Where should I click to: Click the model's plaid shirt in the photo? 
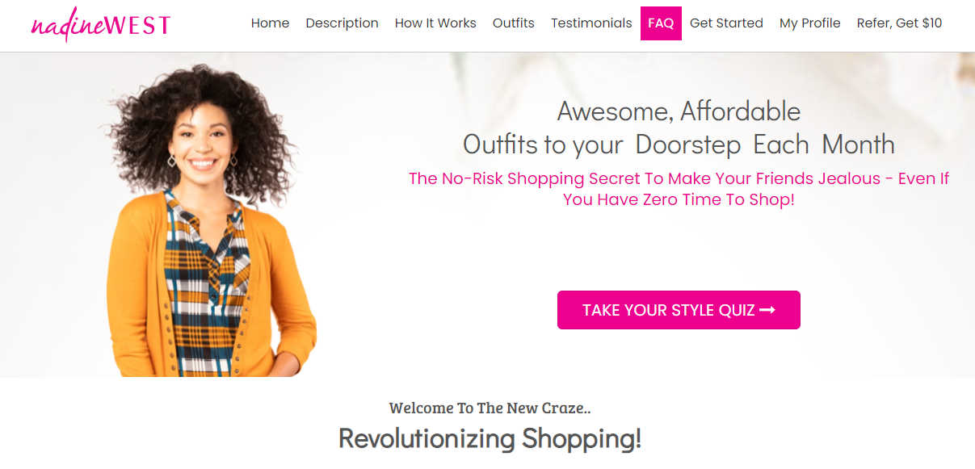[200, 291]
